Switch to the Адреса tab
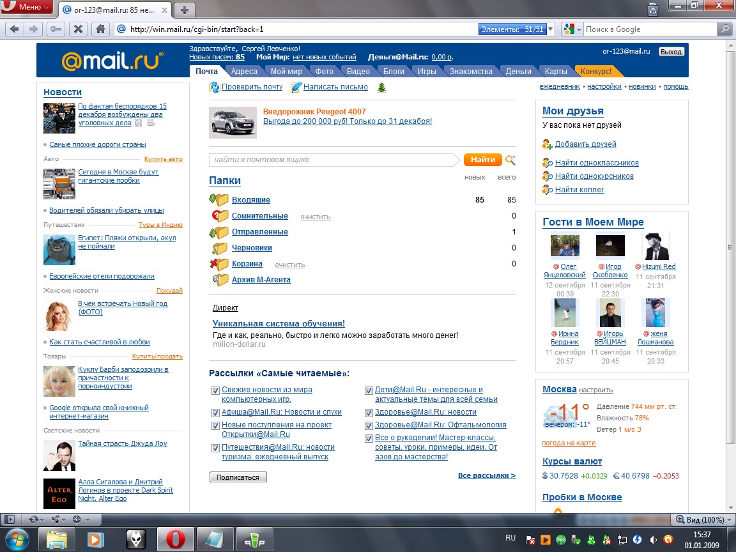 point(244,72)
